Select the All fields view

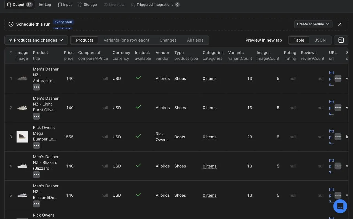click(x=195, y=40)
